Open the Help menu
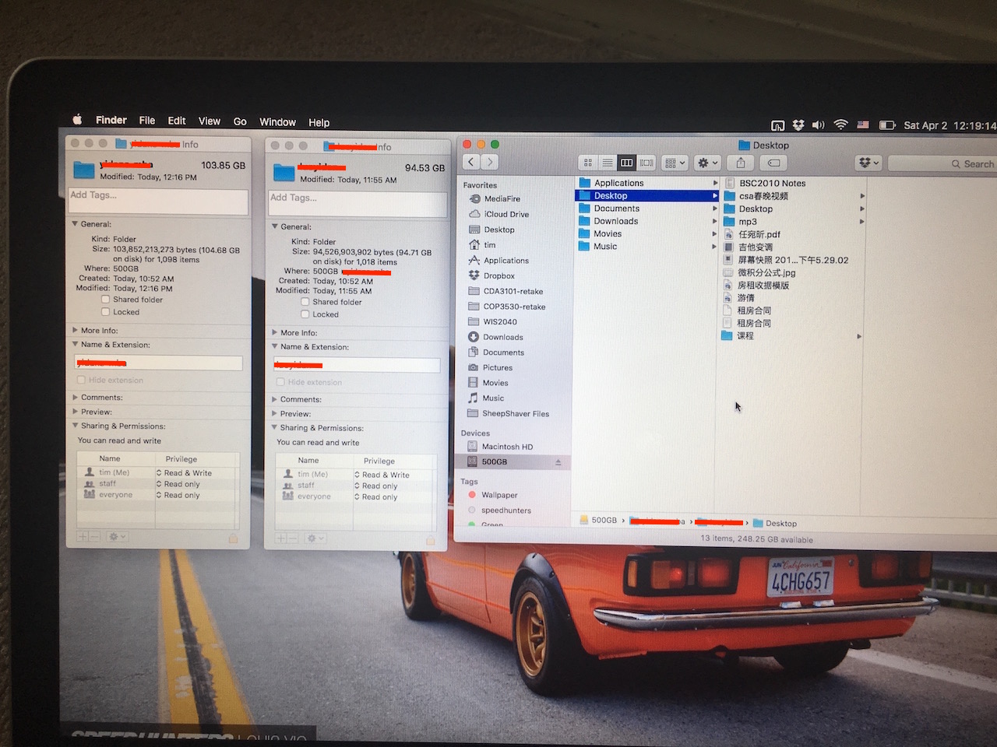Screen dimensions: 997x747 point(319,122)
